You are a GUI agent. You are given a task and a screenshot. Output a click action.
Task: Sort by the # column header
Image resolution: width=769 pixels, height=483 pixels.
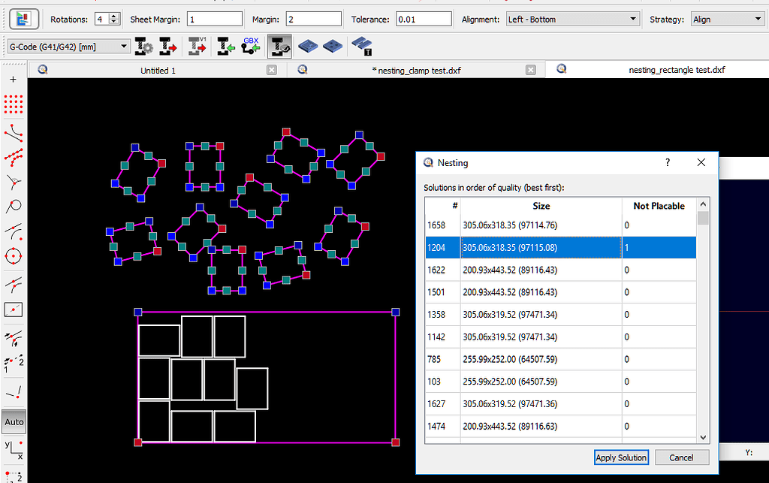tap(443, 206)
